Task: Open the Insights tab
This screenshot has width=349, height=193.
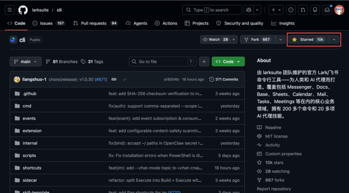Action: tap(283, 23)
